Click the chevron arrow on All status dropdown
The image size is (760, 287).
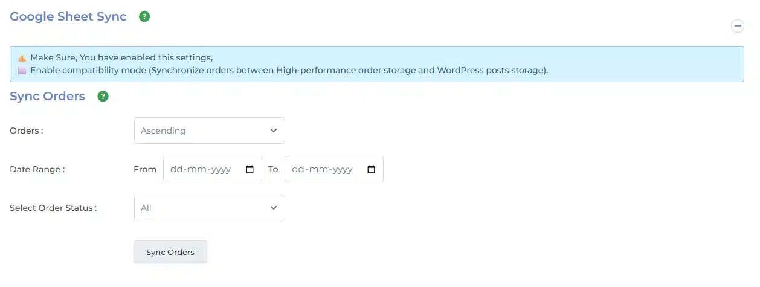[274, 208]
